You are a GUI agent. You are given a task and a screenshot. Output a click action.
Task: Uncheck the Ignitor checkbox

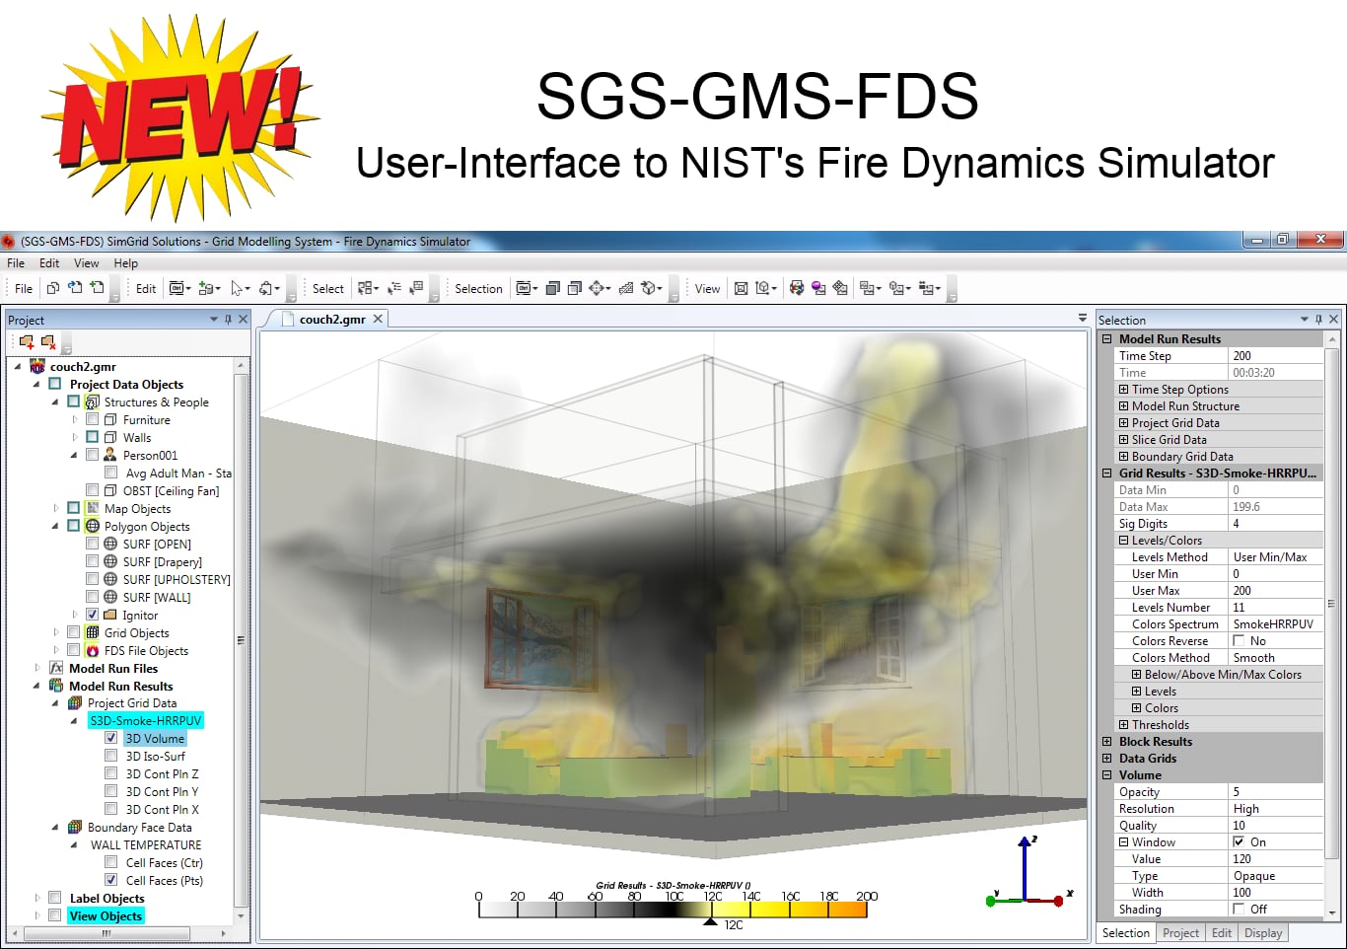pos(92,615)
